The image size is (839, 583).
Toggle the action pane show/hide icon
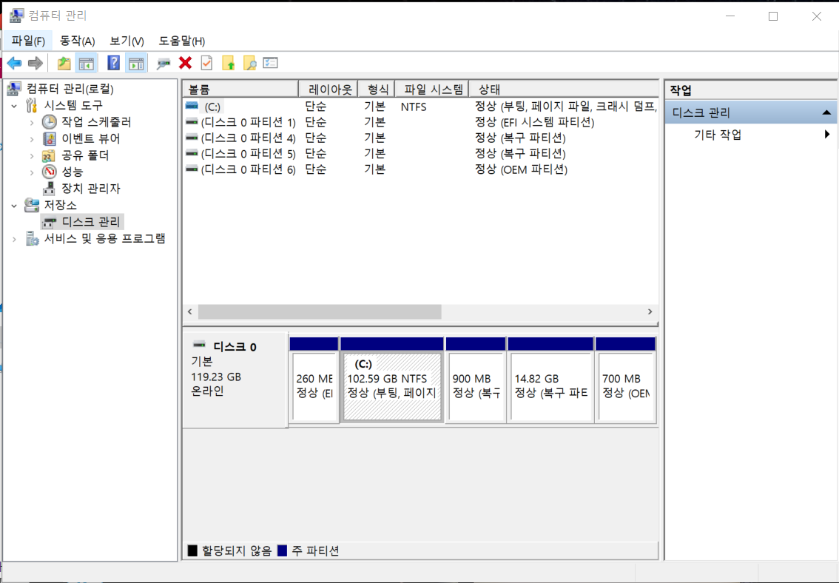point(136,63)
